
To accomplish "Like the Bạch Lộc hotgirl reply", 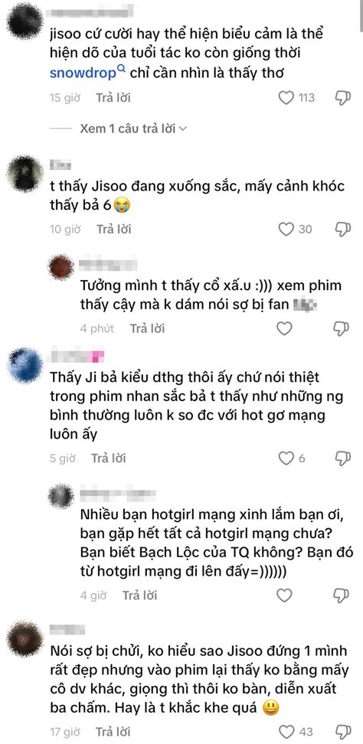I will (284, 595).
